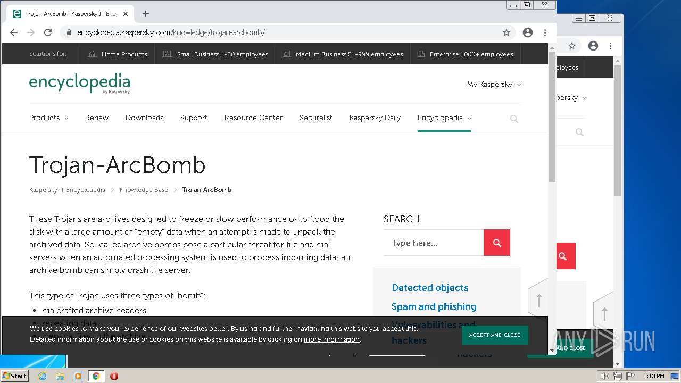This screenshot has width=681, height=383.
Task: Open the Detected objects sidebar link
Action: (430, 288)
